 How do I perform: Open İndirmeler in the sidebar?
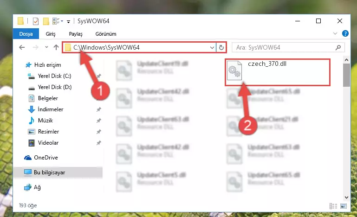(51, 109)
